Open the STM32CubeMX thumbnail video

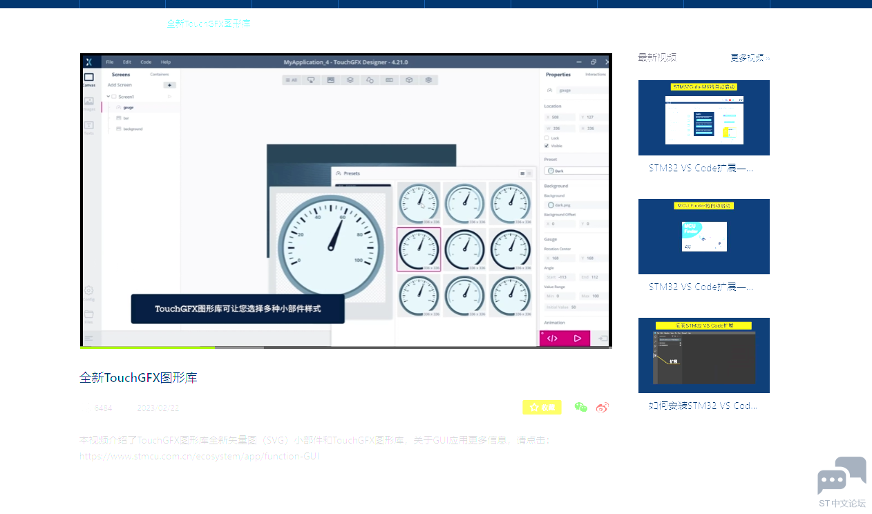704,117
